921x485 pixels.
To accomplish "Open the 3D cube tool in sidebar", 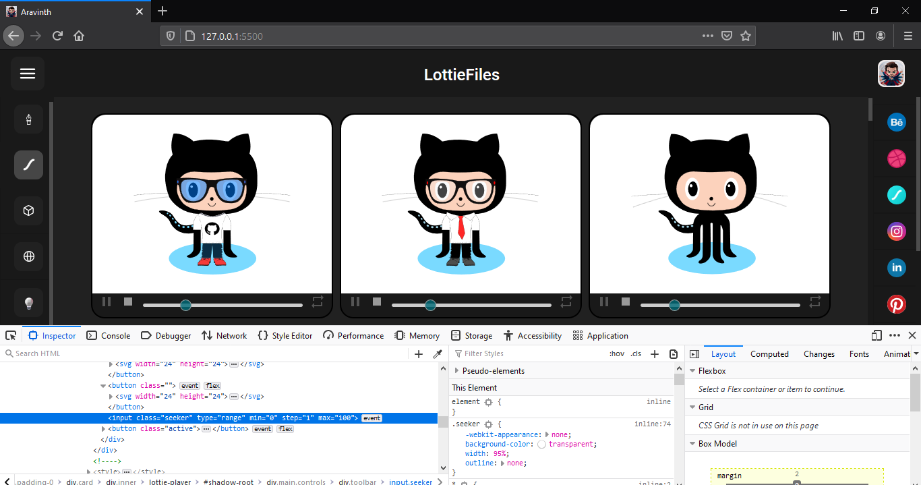I will (28, 210).
